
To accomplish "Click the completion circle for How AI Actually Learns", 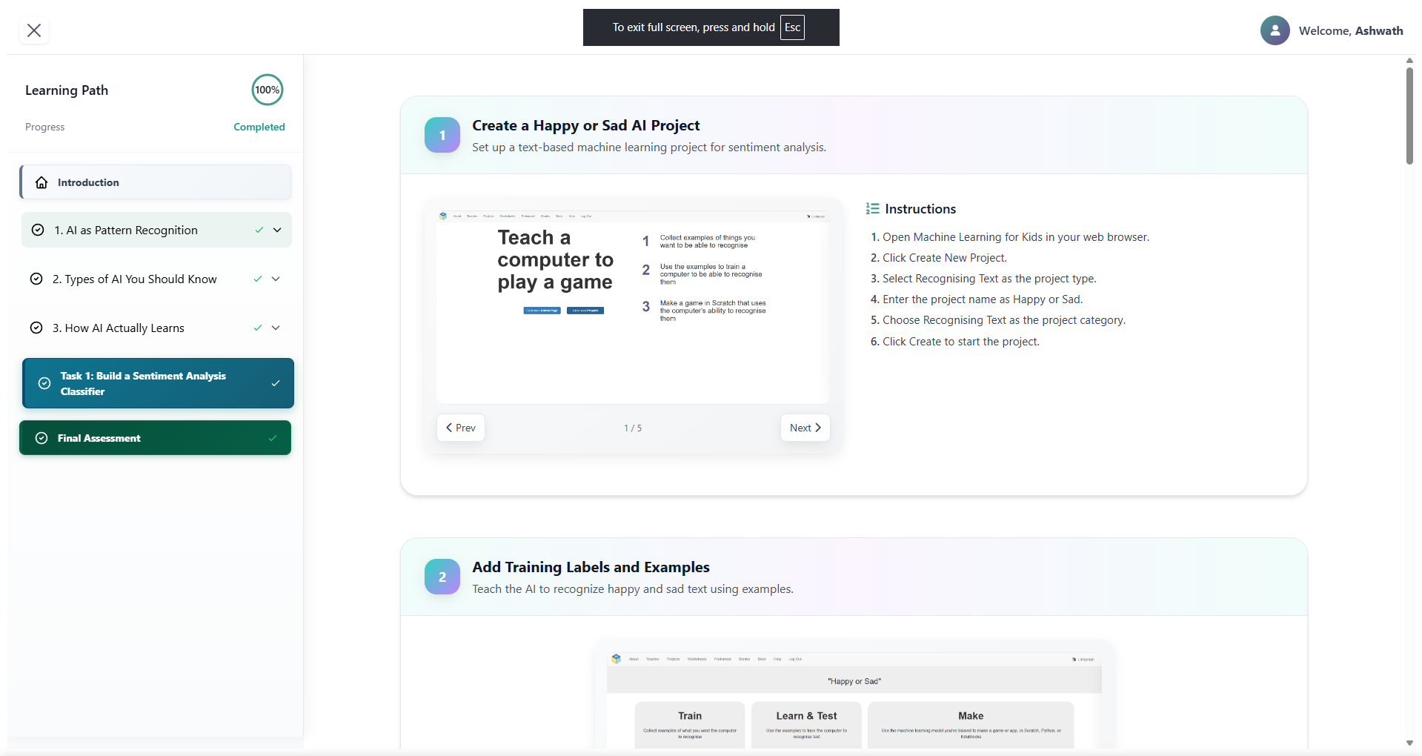I will [36, 328].
